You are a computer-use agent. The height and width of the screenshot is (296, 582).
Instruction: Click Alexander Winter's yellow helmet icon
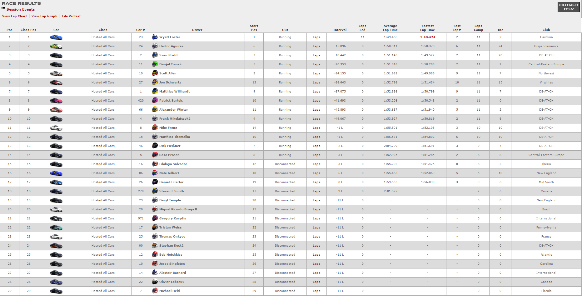click(155, 110)
